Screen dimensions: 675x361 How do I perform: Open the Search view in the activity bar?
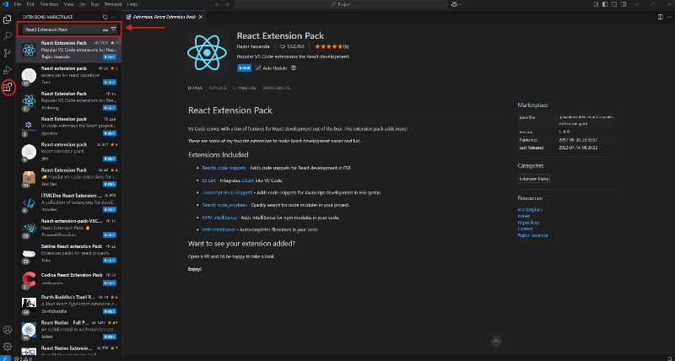pos(8,36)
